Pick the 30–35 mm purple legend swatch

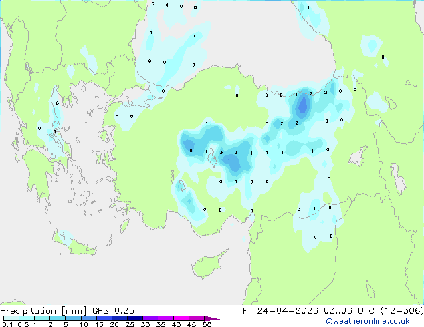coord(150,318)
